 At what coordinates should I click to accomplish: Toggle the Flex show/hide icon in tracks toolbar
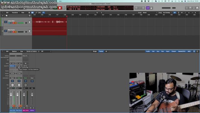click(40, 13)
